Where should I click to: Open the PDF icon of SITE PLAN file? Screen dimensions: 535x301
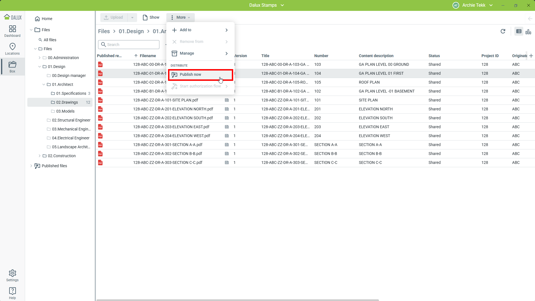(x=100, y=100)
